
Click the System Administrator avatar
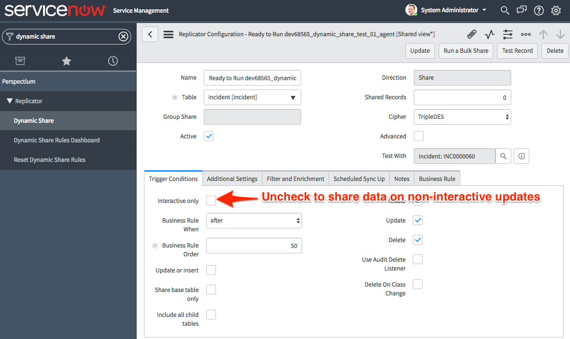411,10
